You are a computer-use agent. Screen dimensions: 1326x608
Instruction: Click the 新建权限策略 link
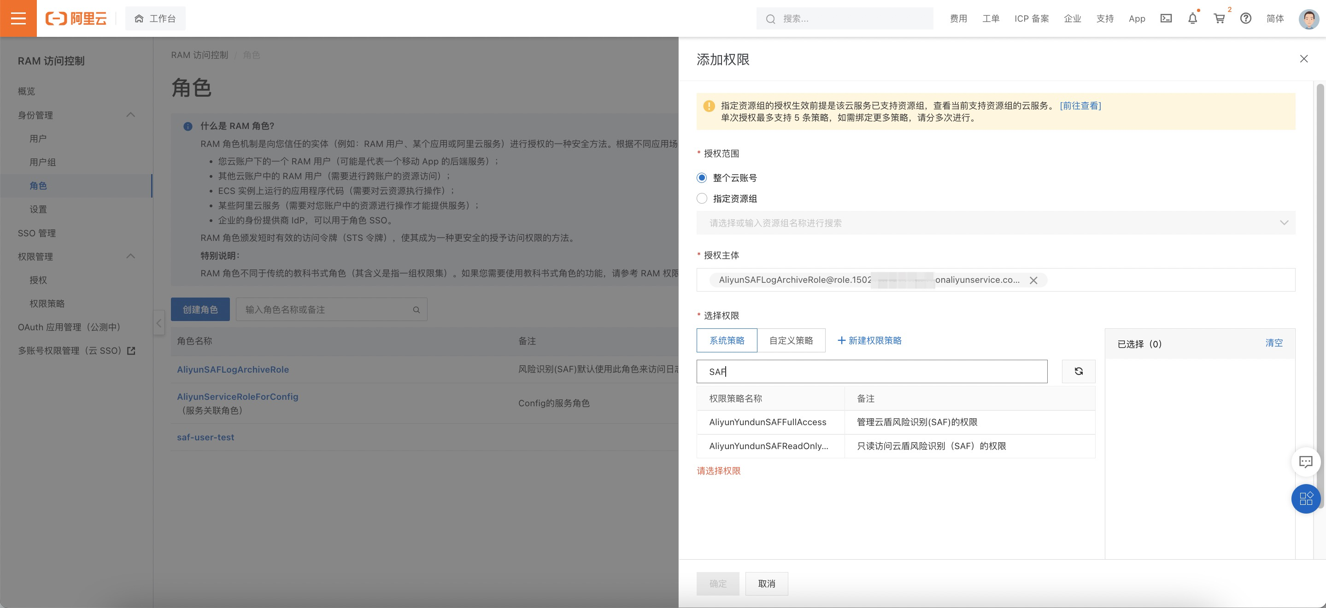click(x=869, y=340)
